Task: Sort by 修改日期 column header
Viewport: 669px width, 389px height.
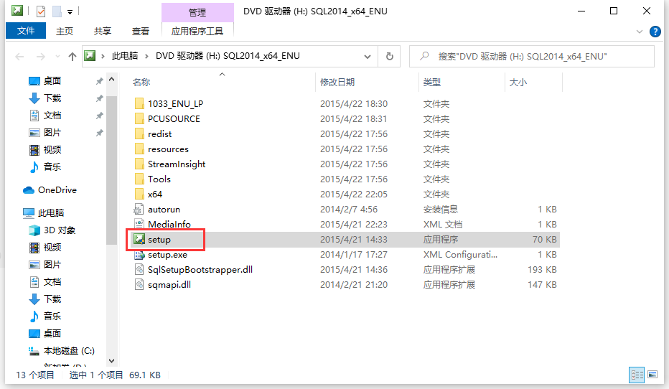Action: click(x=337, y=82)
